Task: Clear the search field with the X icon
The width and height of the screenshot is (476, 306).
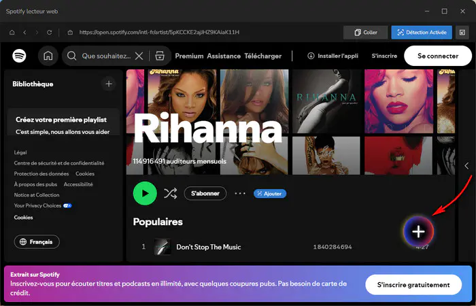Action: pos(139,56)
